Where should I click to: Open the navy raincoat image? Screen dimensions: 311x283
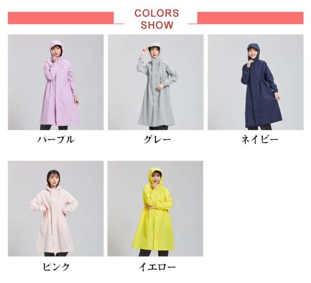point(256,82)
